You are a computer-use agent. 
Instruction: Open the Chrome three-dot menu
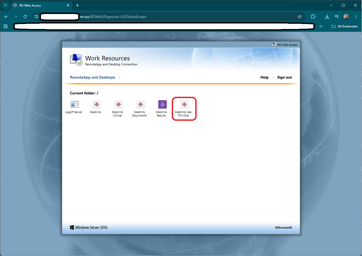coord(356,17)
